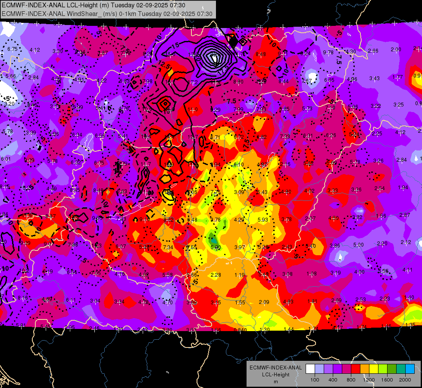The height and width of the screenshot is (388, 422).
Task: Click the sky blue legend swatch
Action: click(x=410, y=369)
